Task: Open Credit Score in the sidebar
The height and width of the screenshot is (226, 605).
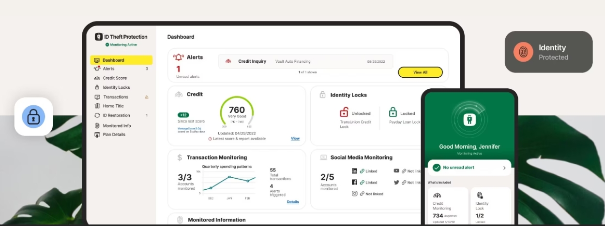Action: click(115, 78)
